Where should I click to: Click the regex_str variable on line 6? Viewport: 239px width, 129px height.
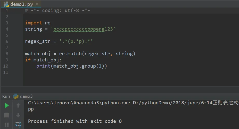pyautogui.click(x=38, y=41)
